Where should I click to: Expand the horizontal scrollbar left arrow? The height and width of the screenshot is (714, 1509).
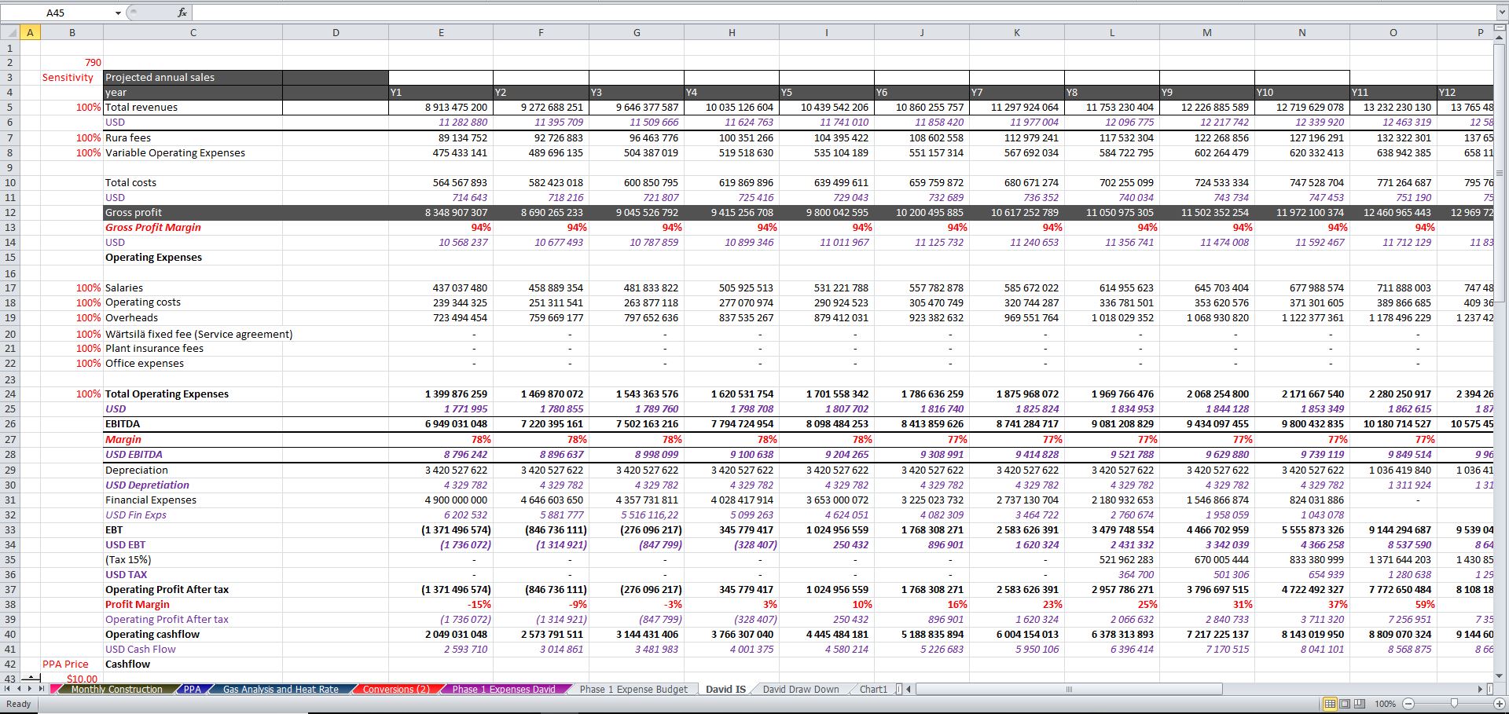click(909, 689)
